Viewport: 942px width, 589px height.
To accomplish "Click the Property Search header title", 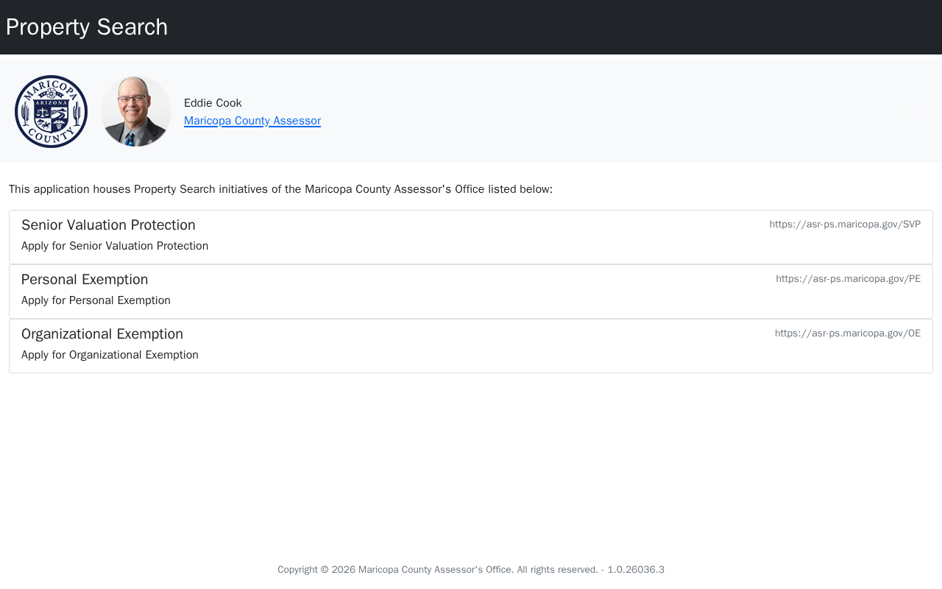I will click(x=87, y=27).
